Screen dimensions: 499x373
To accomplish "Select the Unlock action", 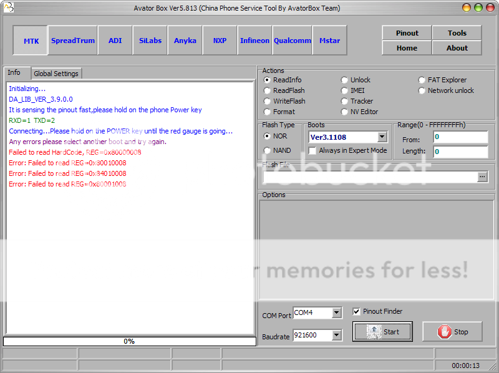I will tap(356, 80).
